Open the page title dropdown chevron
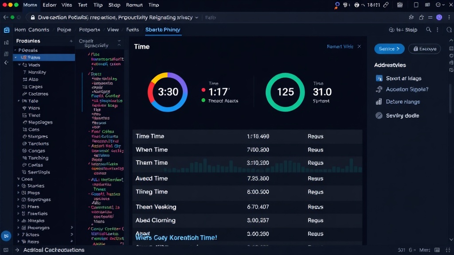Viewport: 454px width, 255px height. [196, 17]
